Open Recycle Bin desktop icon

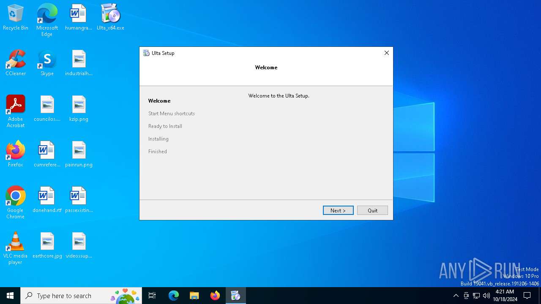pyautogui.click(x=16, y=18)
